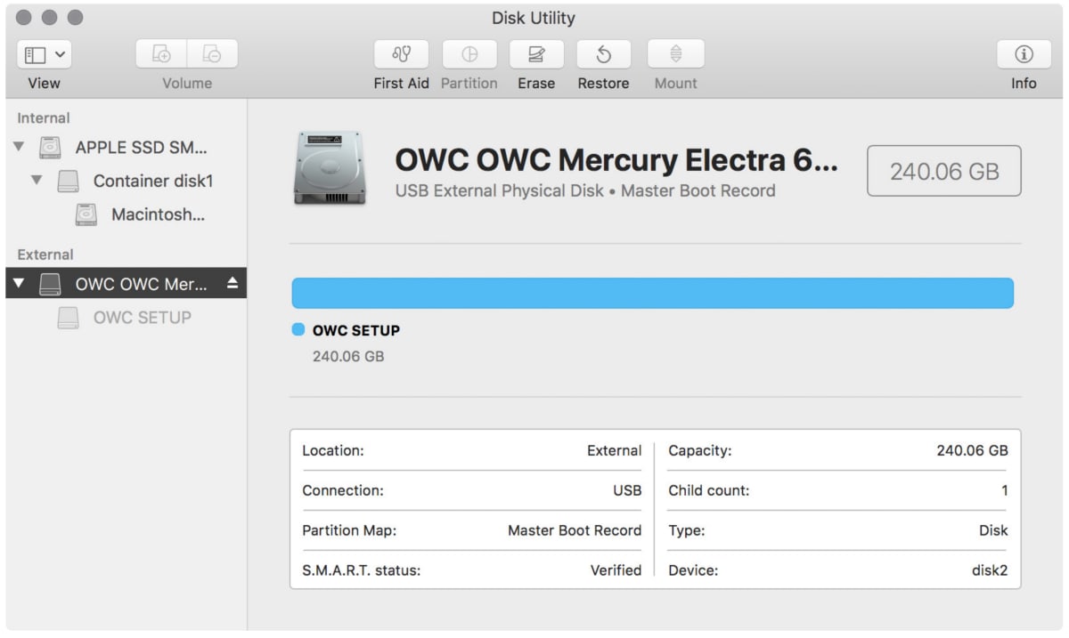1069x638 pixels.
Task: Collapse the APPLE SSD disclosure triangle
Action: coord(19,147)
